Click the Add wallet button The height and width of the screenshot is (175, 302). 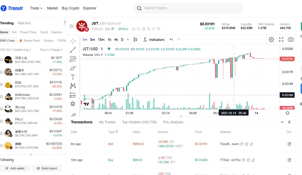pos(15,168)
